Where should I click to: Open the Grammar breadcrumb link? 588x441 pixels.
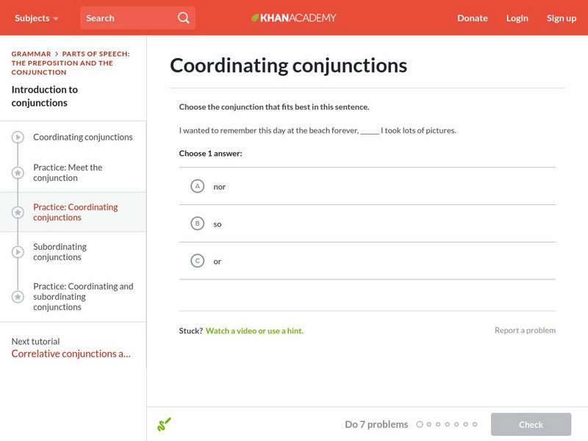[31, 54]
